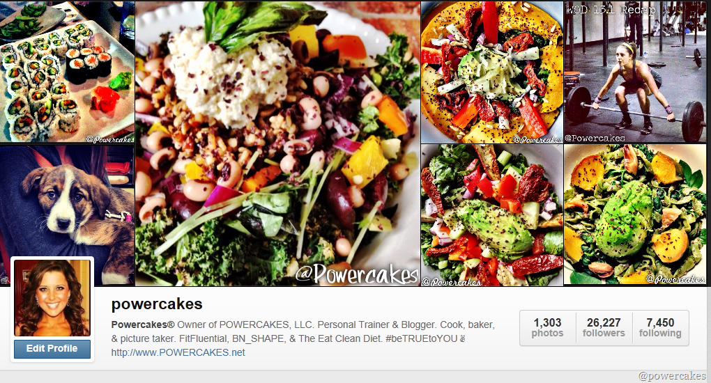Select the powercakes username heading
Image resolution: width=711 pixels, height=383 pixels.
click(157, 304)
